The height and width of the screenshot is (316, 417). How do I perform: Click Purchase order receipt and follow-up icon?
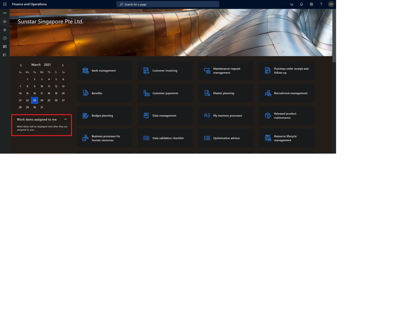coord(268,71)
